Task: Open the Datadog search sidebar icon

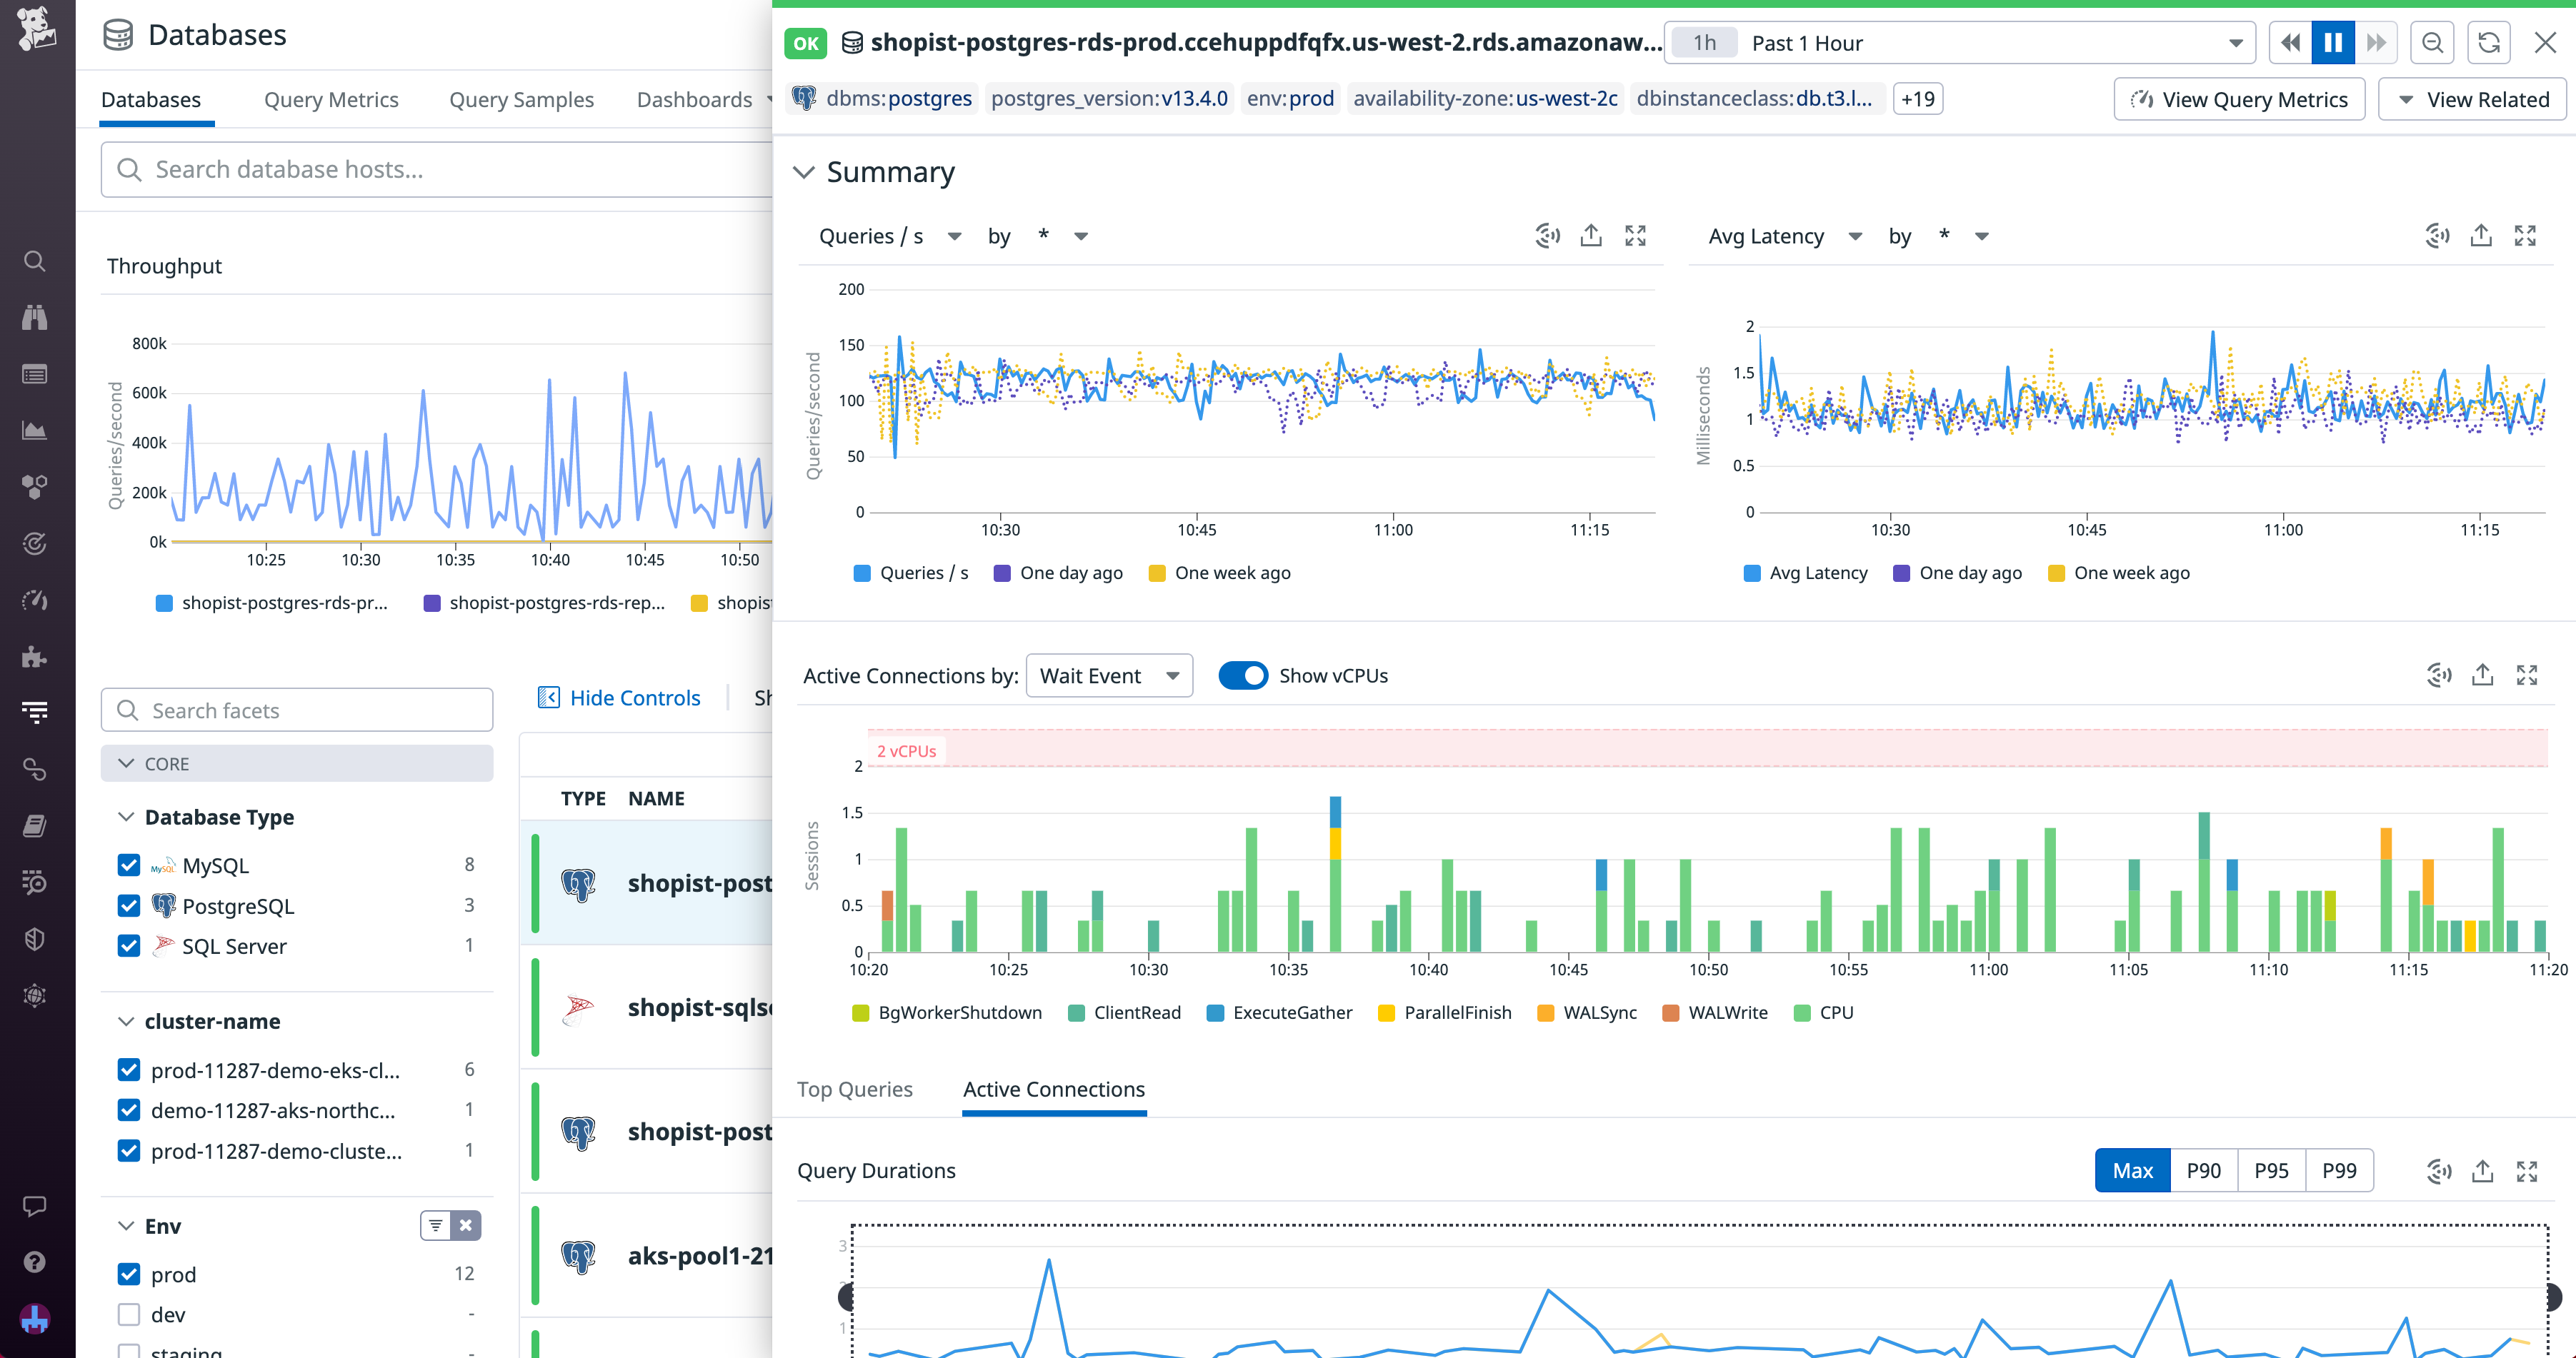Action: (35, 261)
